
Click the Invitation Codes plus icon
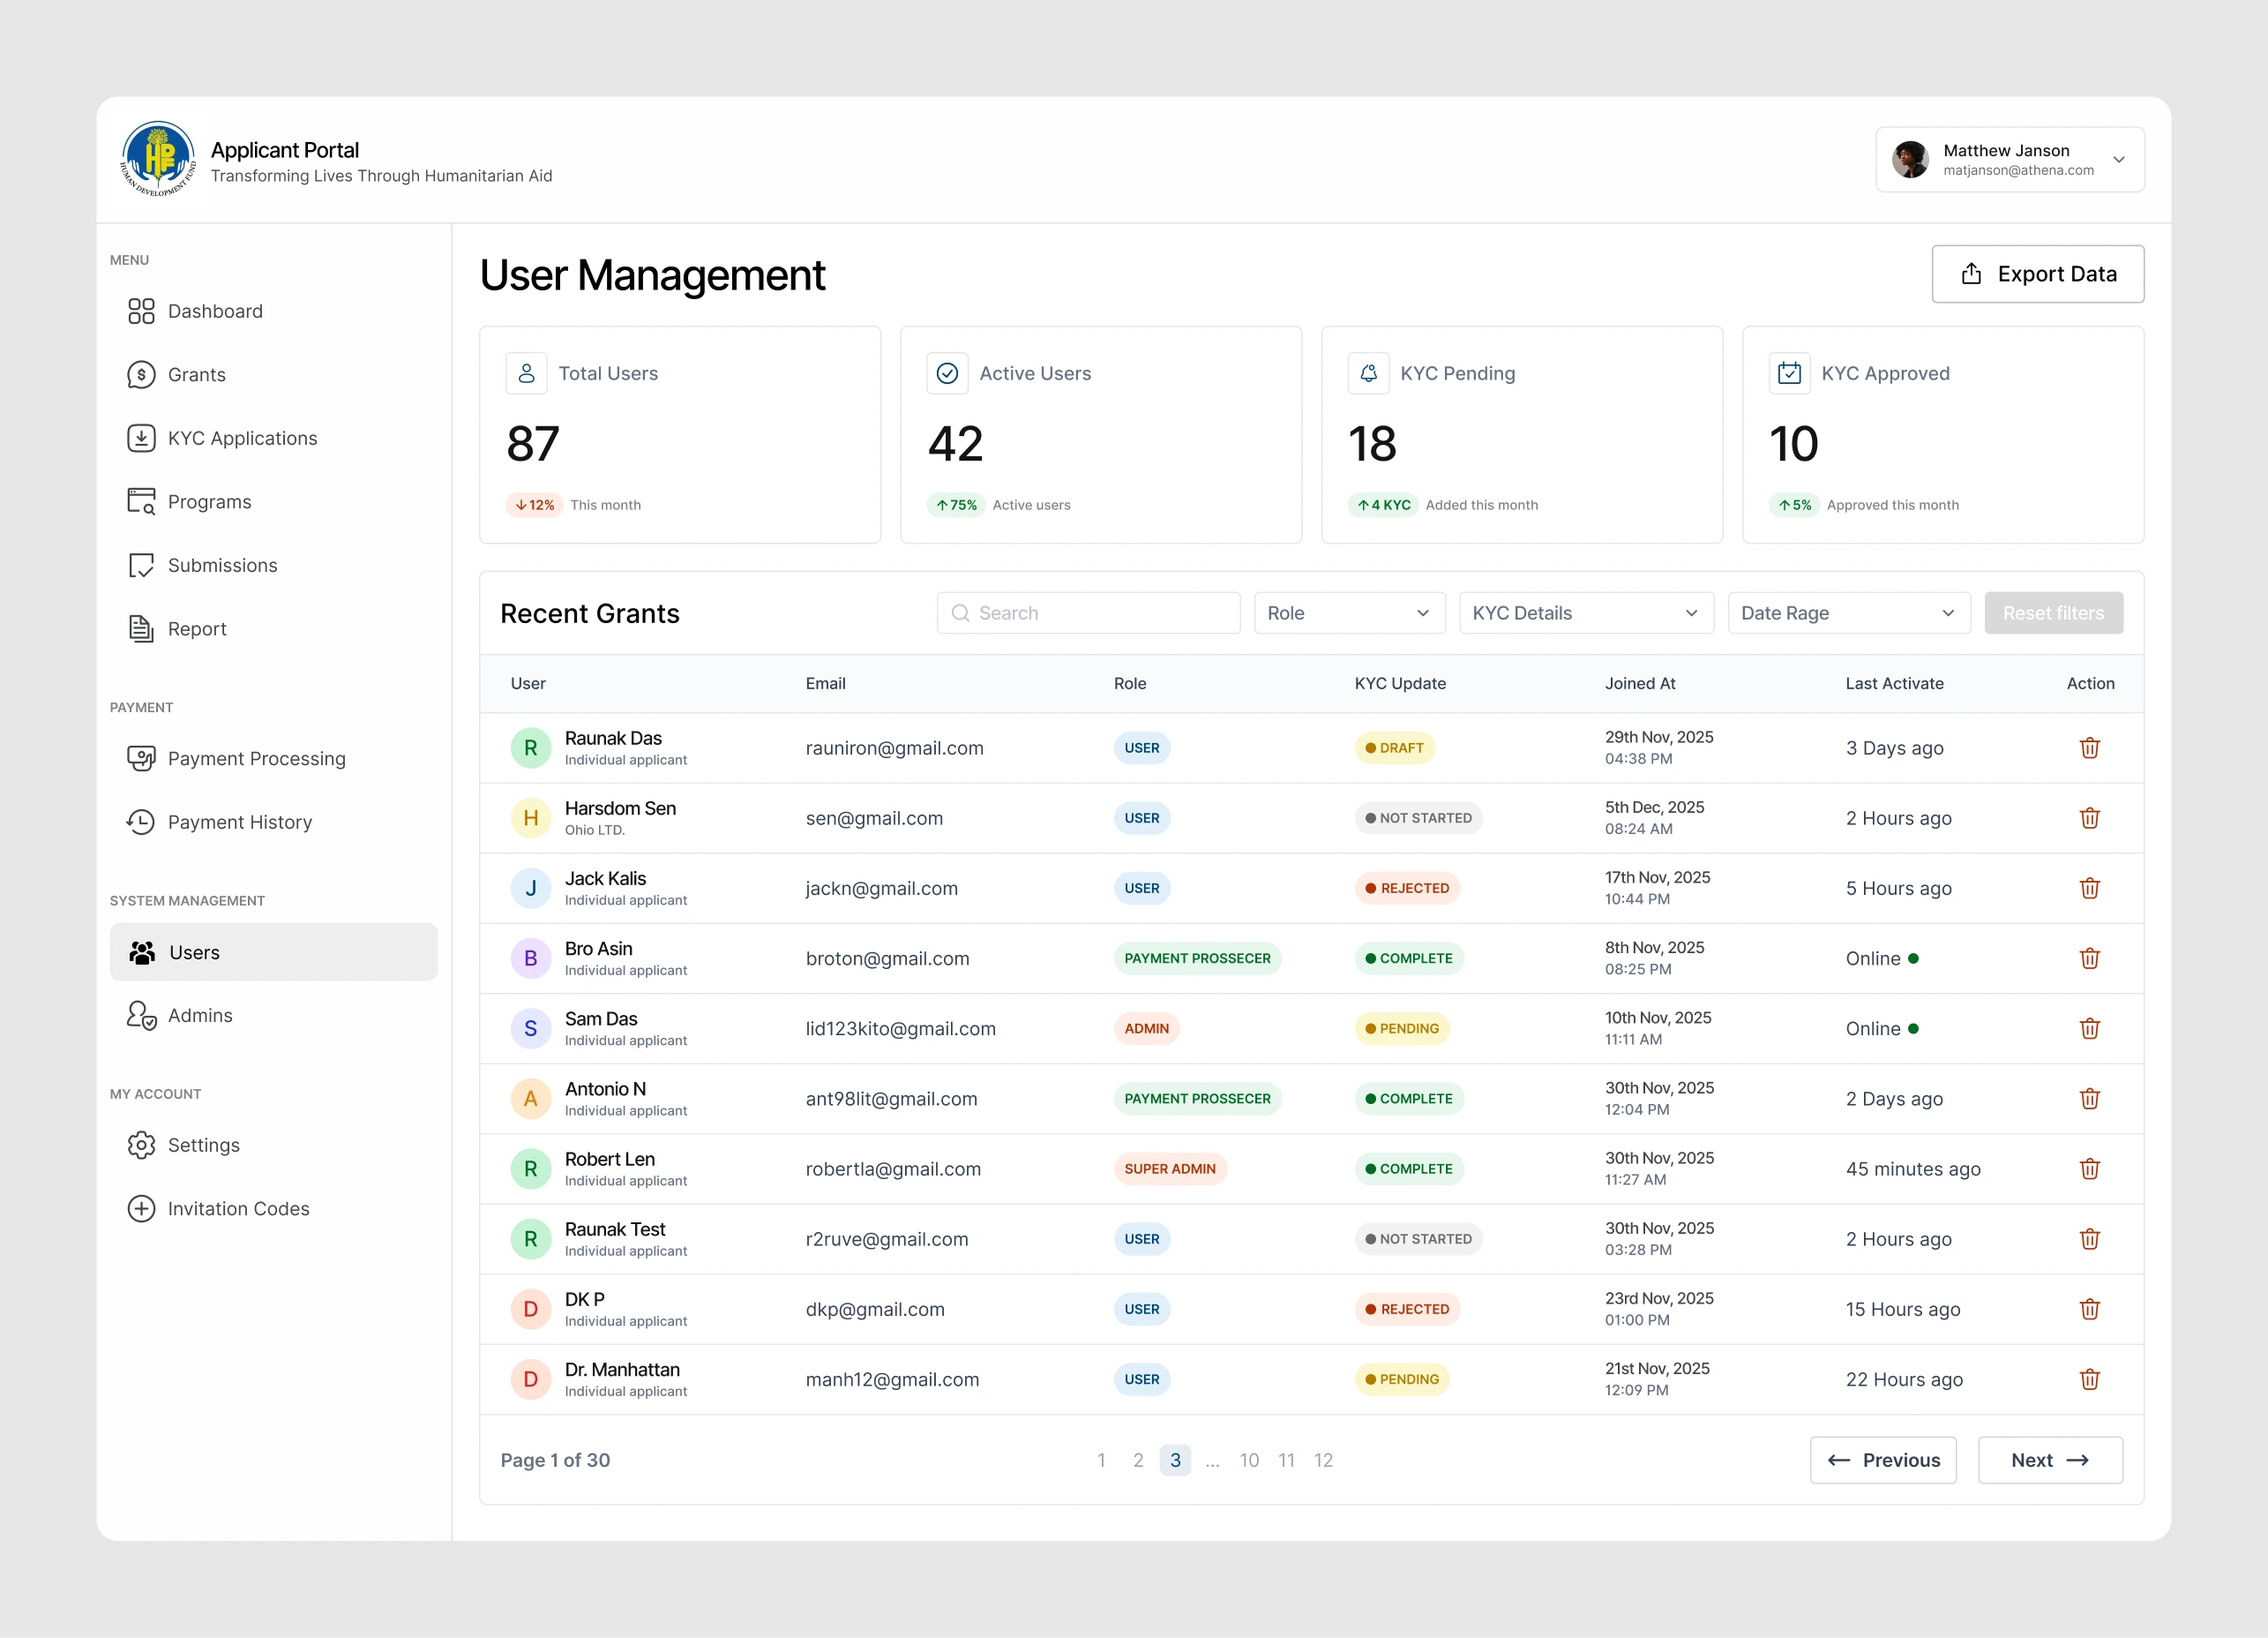141,1207
